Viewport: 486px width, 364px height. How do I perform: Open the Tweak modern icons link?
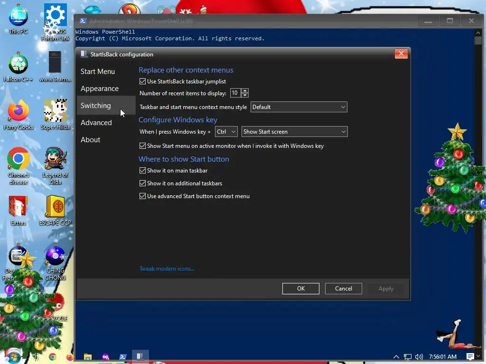(x=167, y=269)
